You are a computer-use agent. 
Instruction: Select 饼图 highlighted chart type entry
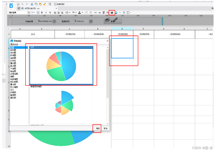19,47
